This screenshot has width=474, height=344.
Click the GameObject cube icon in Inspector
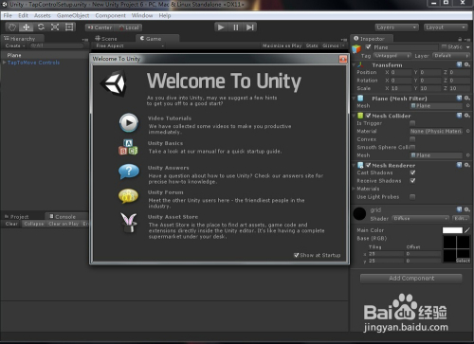(356, 48)
